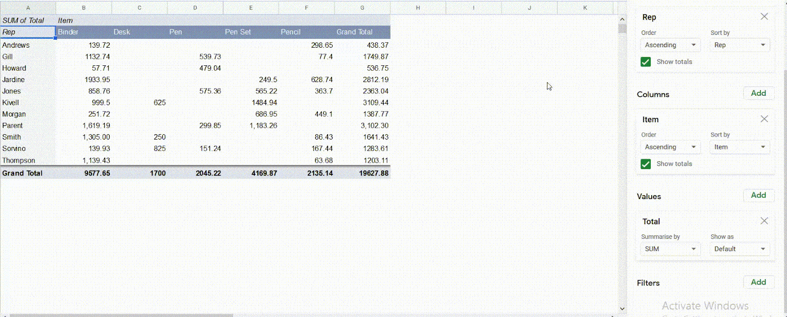Select the 'Rep' header cell
Image resolution: width=787 pixels, height=317 pixels.
coord(28,32)
